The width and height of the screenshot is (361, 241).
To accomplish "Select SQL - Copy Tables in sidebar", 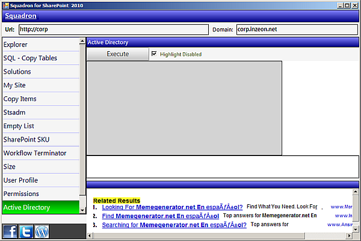I will coord(41,58).
